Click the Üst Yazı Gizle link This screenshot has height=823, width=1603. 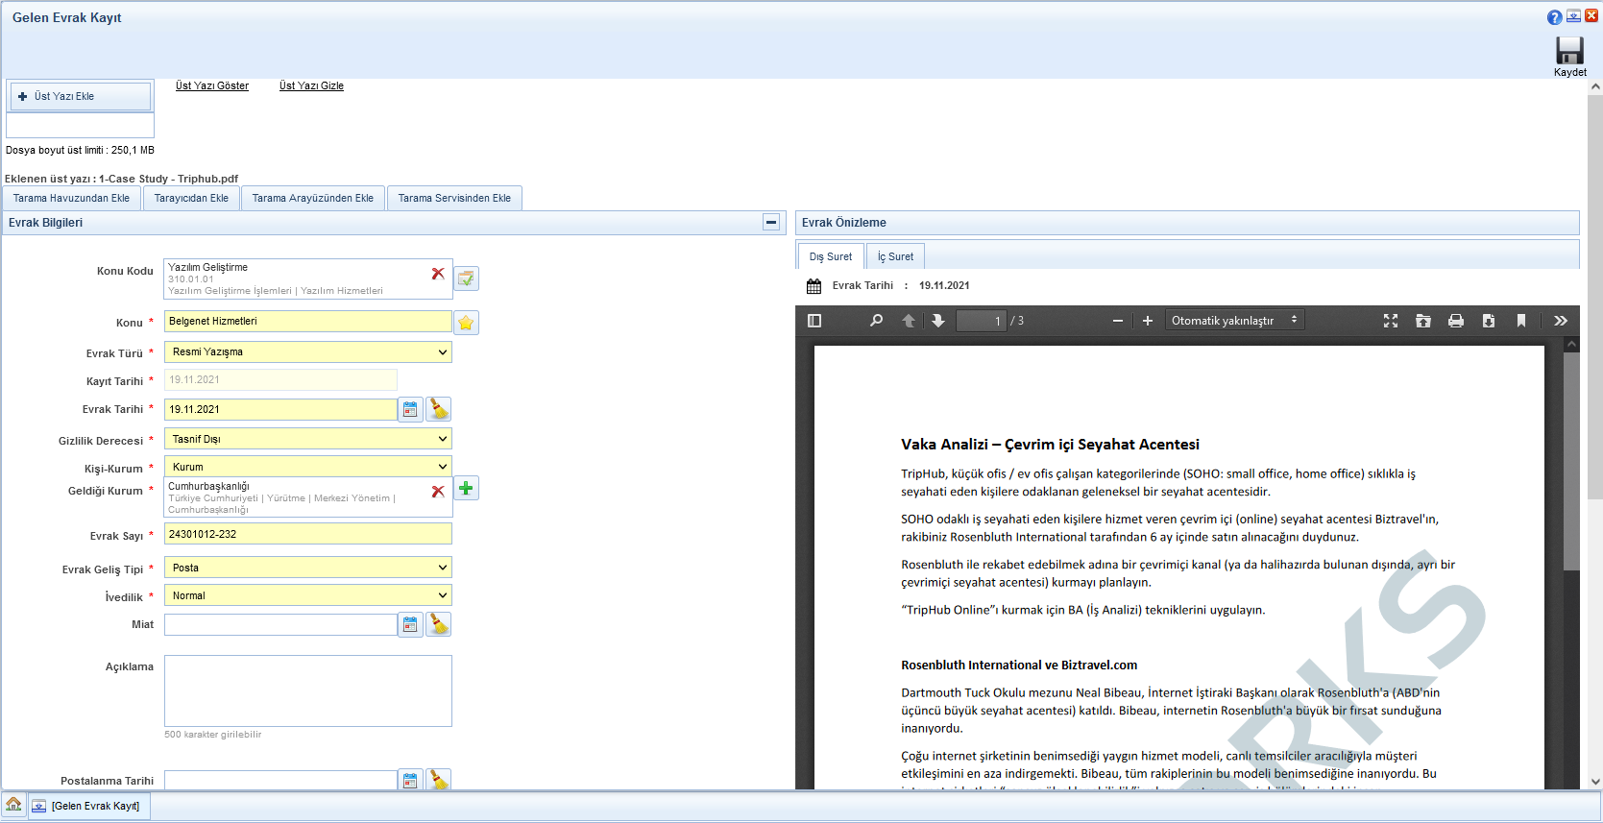pyautogui.click(x=311, y=86)
